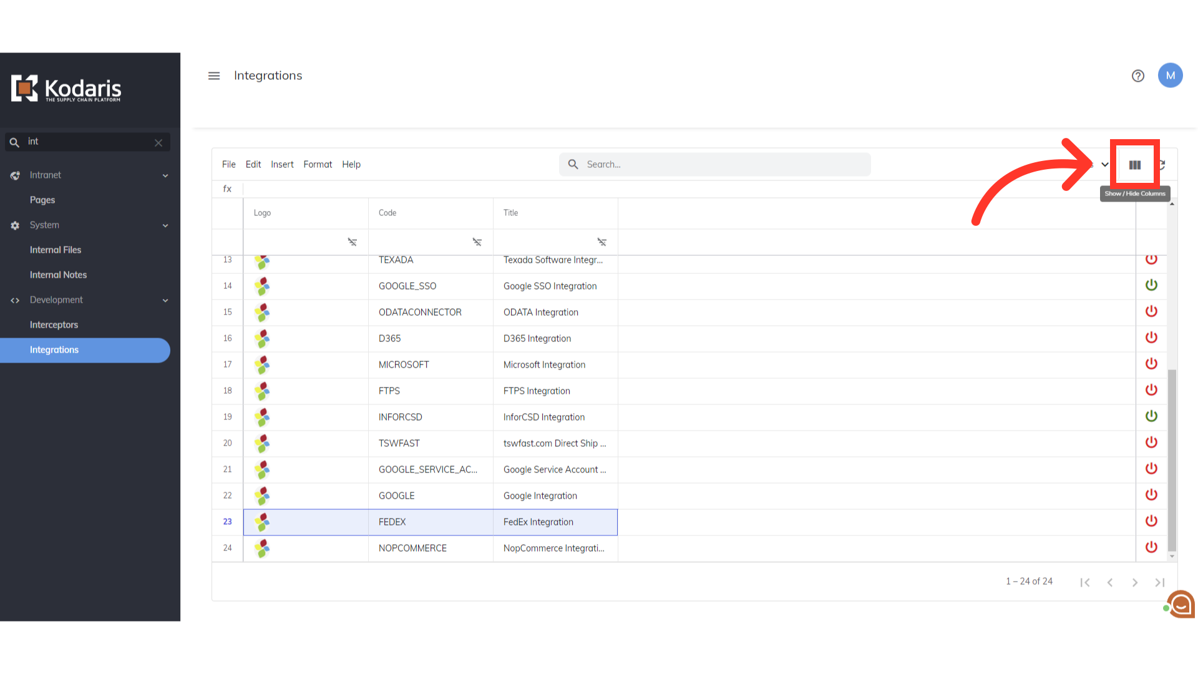Image resolution: width=1198 pixels, height=674 pixels.
Task: Open the chat support bubble
Action: coord(1181,603)
